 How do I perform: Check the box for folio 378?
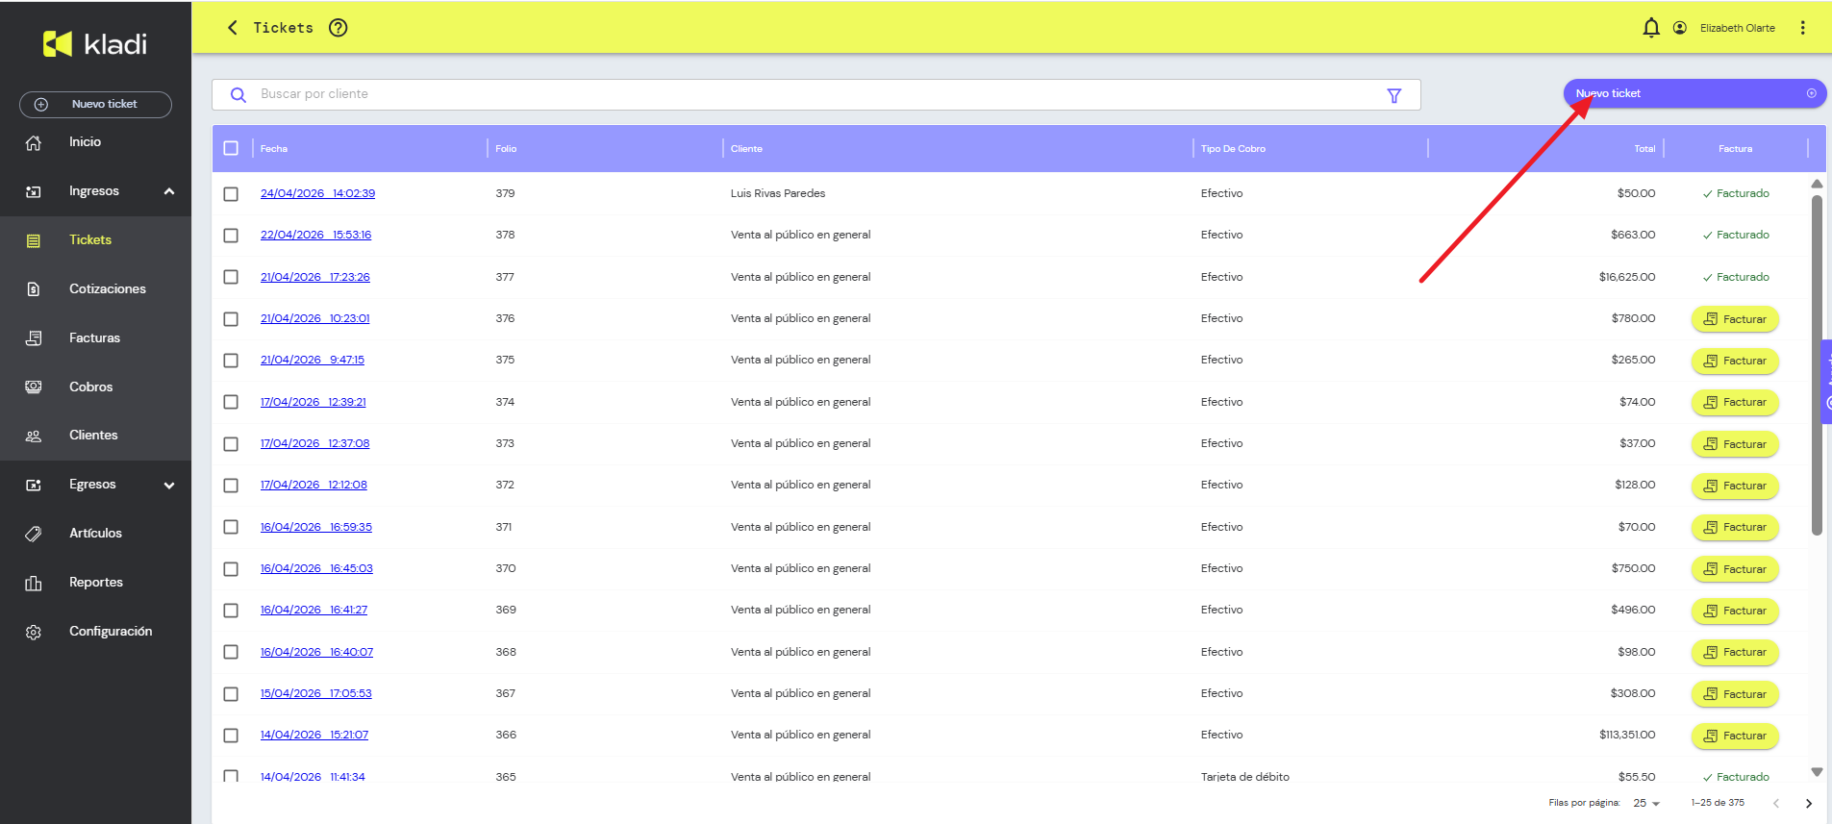click(x=231, y=235)
